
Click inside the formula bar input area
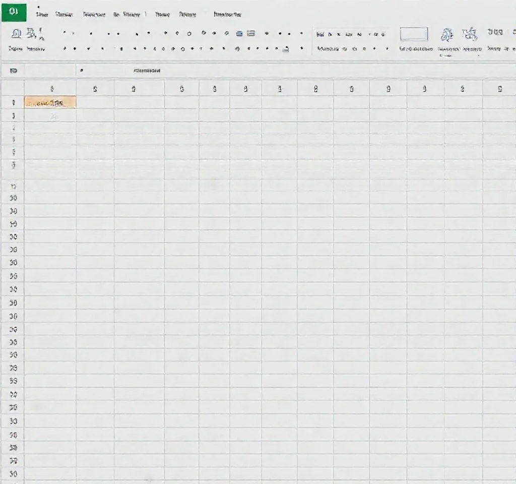click(x=302, y=71)
